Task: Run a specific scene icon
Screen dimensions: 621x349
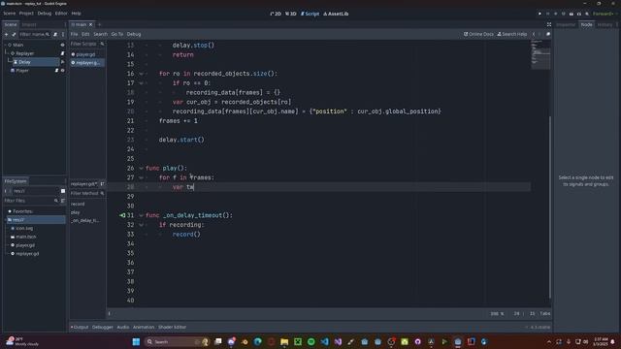Action: 578,14
